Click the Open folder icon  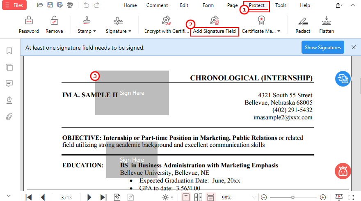(x=40, y=5)
